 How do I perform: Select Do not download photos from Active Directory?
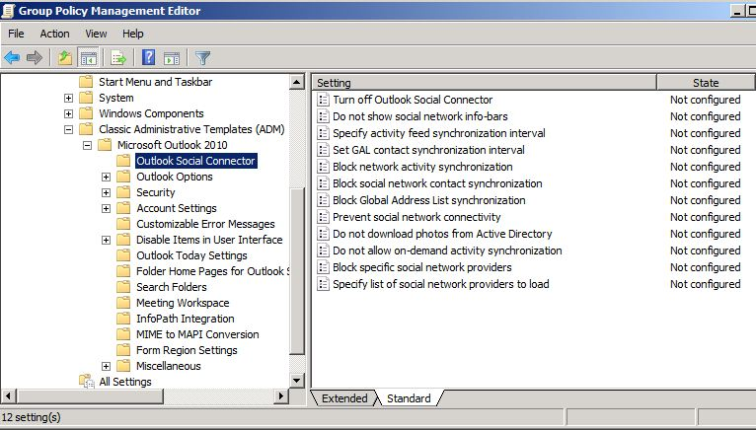tap(442, 234)
